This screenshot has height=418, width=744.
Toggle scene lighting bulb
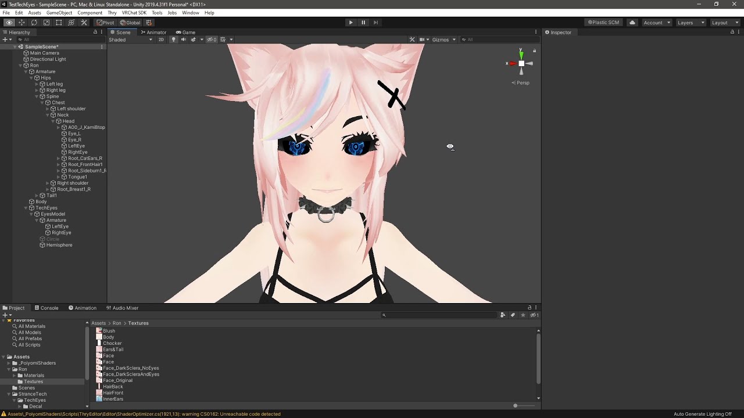tap(173, 39)
